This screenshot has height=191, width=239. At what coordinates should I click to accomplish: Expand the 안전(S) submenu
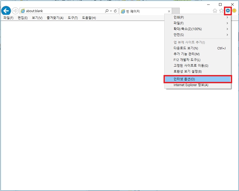[x=198, y=35]
